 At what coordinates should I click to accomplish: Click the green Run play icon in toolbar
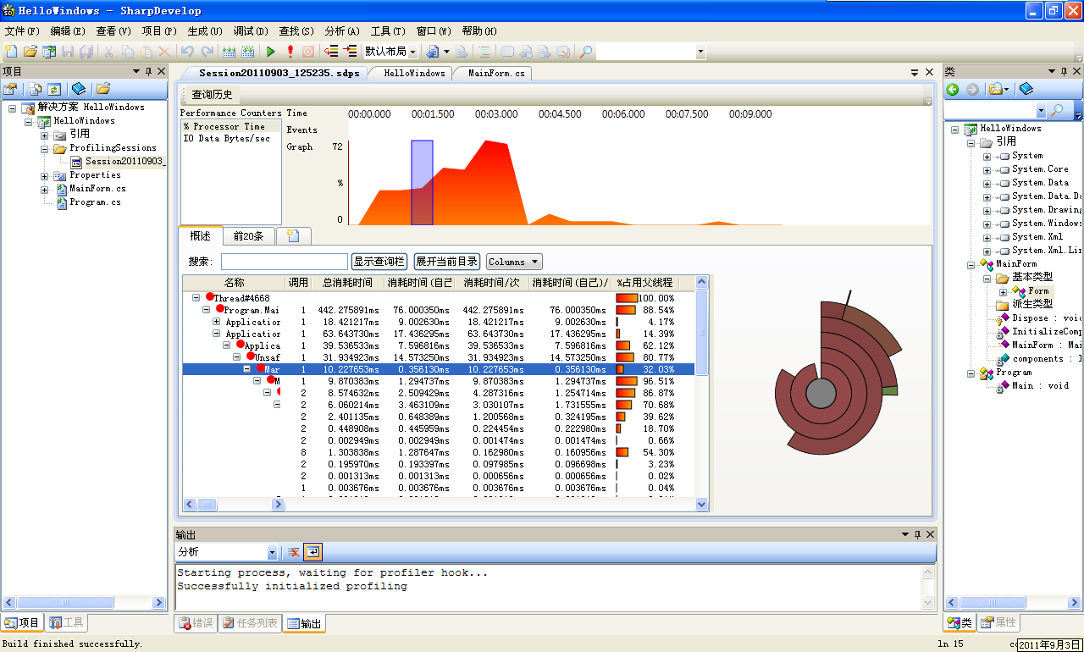[271, 52]
